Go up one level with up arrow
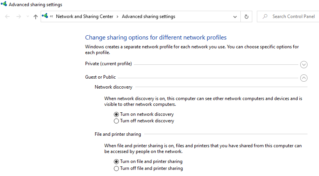 click(x=36, y=17)
